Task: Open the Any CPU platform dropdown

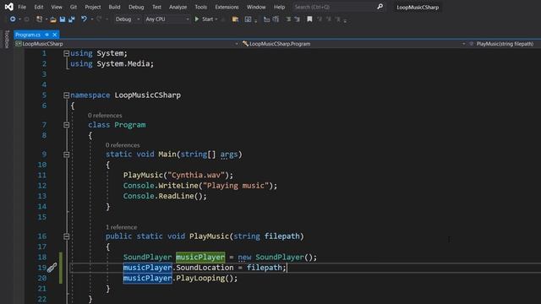Action: (167, 19)
